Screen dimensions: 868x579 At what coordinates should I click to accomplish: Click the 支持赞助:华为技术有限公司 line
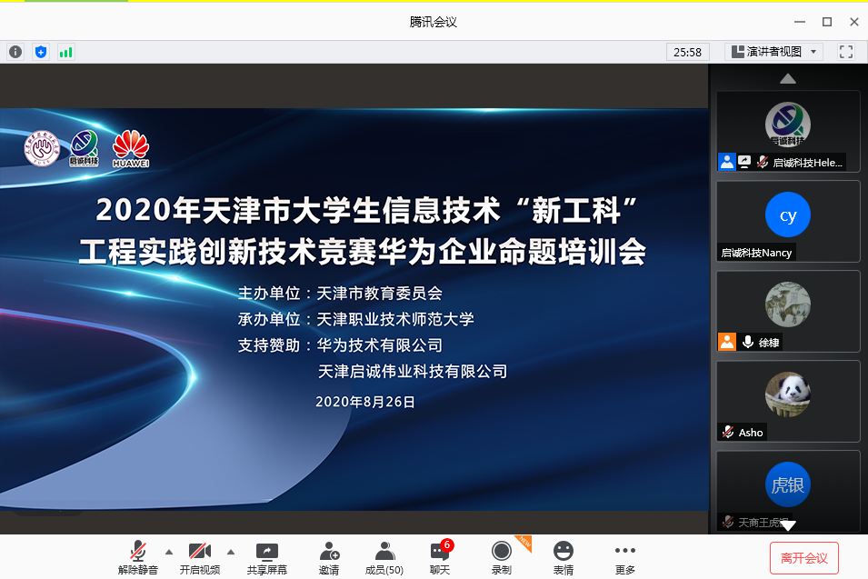(x=341, y=344)
